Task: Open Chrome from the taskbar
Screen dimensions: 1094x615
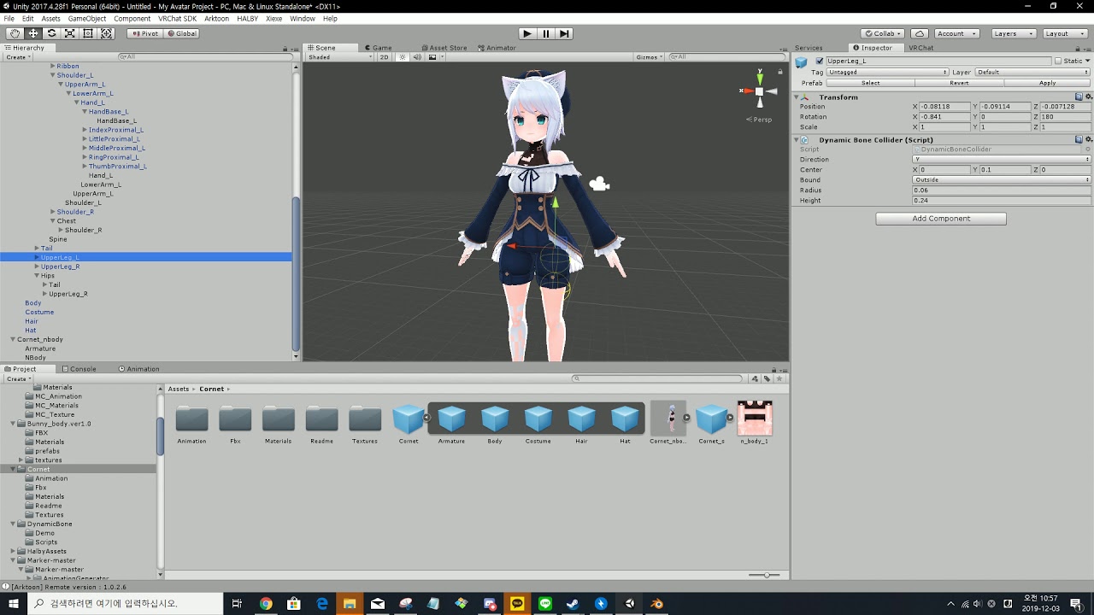Action: pos(266,604)
